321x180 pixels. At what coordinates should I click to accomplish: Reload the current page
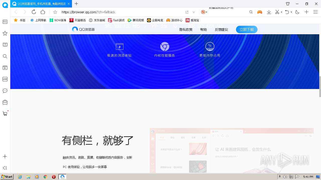(34, 12)
